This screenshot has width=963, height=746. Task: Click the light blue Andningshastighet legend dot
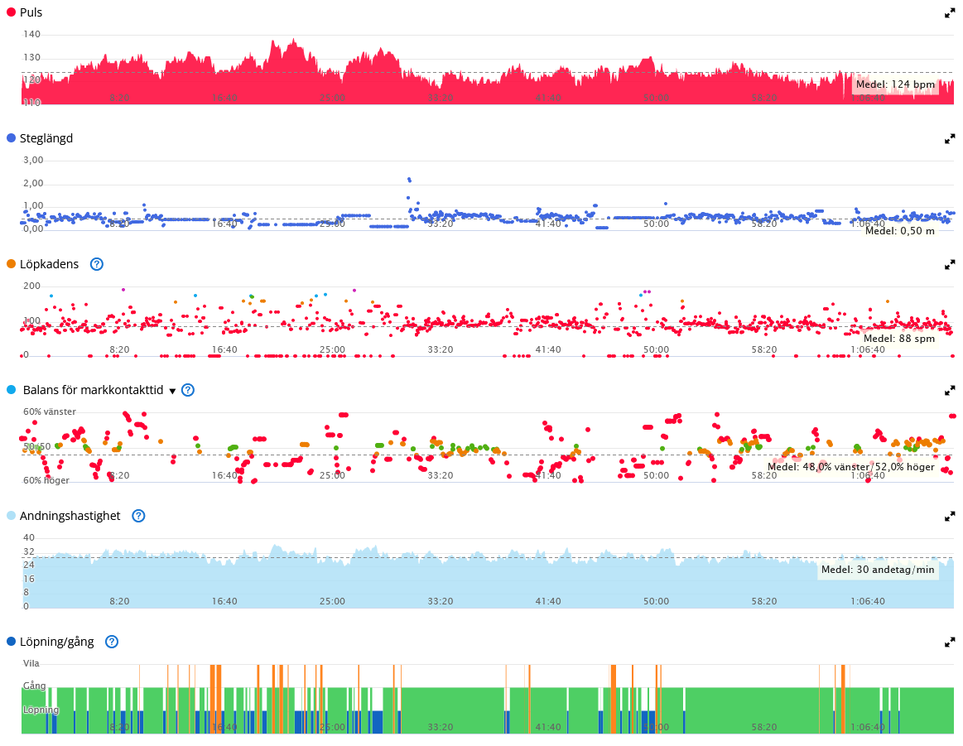11,516
